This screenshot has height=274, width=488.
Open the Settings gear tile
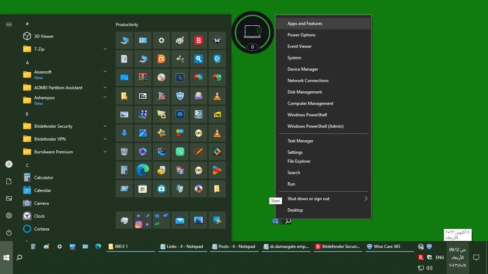161,40
